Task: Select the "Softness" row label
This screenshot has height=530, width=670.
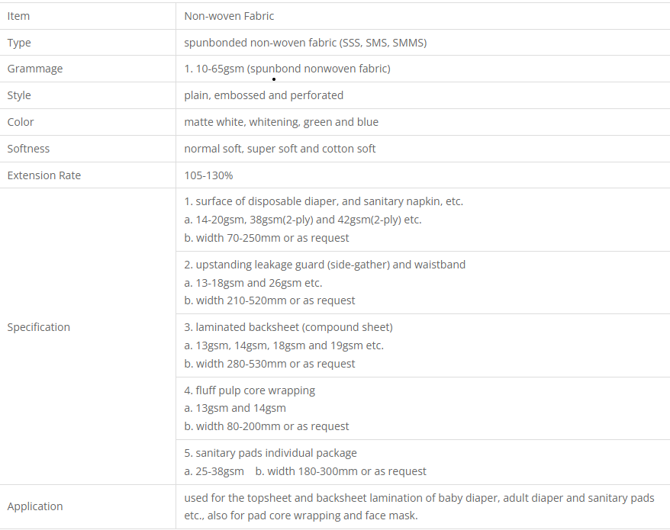Action: (28, 149)
